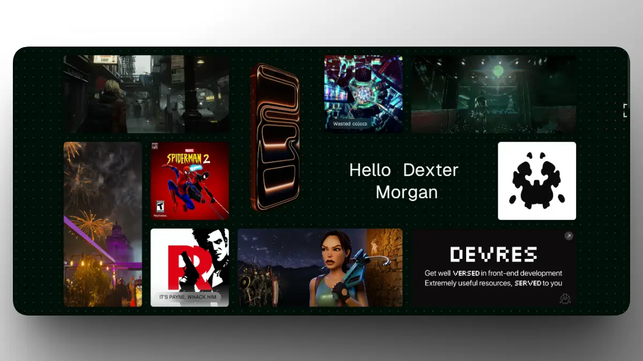The width and height of the screenshot is (643, 361).
Task: Open the Wasted colors neon image
Action: point(363,94)
